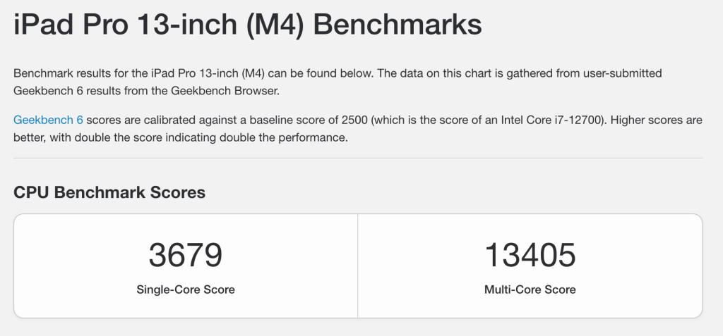Open the blue Geekbench 6 link
The width and height of the screenshot is (723, 336).
click(x=48, y=120)
